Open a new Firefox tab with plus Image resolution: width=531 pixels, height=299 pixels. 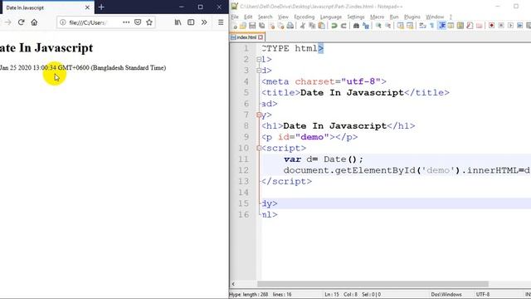coord(101,7)
